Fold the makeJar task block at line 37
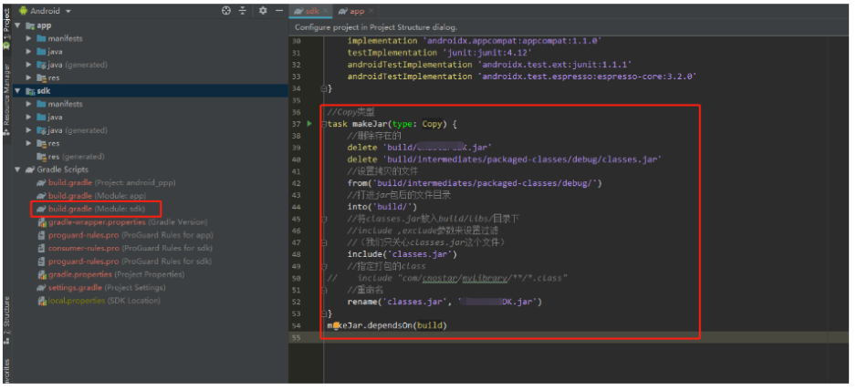The image size is (857, 390). pyautogui.click(x=324, y=124)
